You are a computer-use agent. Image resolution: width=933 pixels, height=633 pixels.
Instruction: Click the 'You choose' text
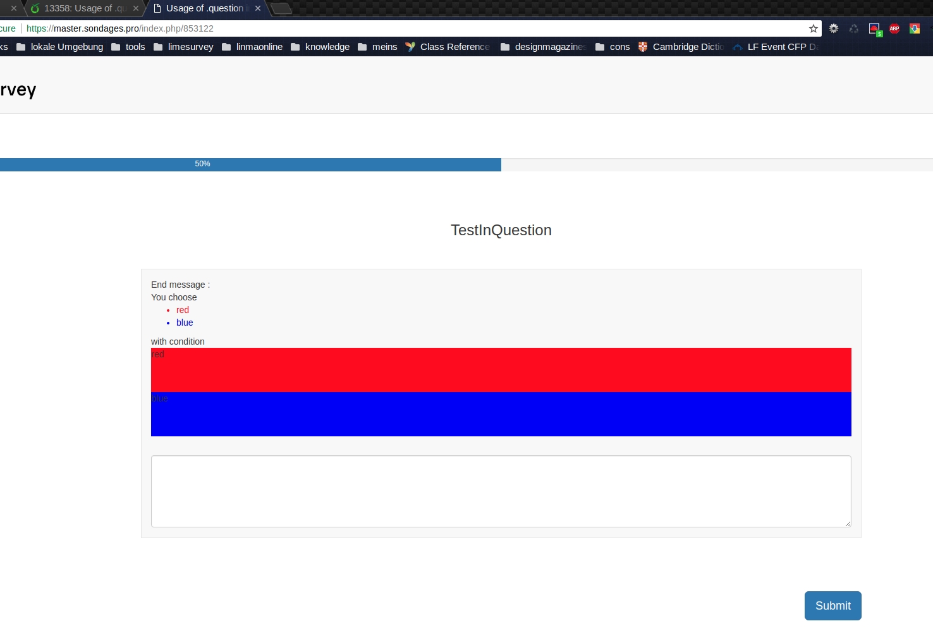[x=174, y=297]
